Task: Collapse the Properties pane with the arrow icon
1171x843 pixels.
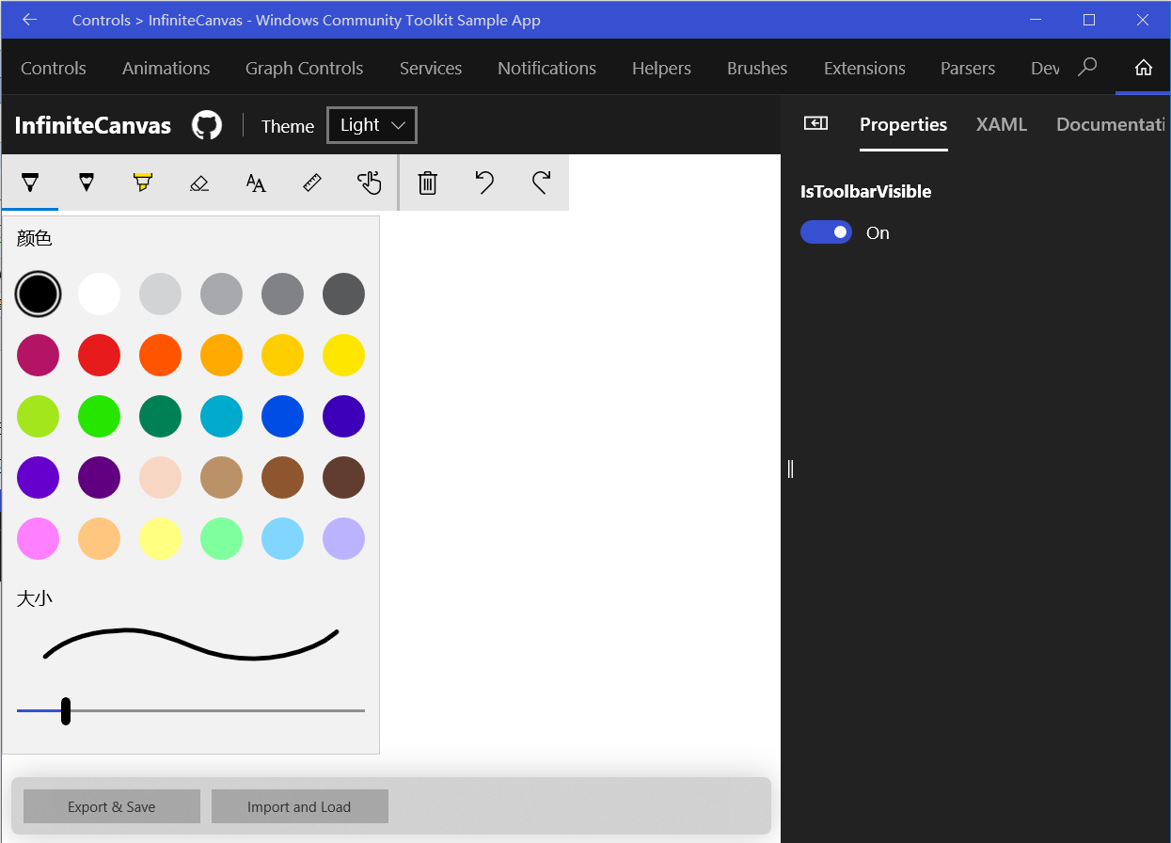Action: point(815,123)
